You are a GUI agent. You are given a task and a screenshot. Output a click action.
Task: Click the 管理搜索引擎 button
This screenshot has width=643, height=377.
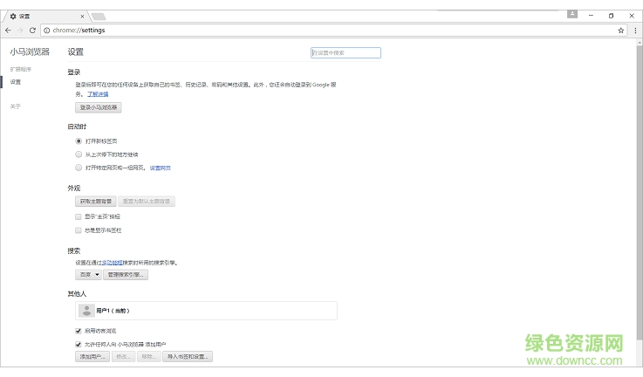tap(126, 275)
